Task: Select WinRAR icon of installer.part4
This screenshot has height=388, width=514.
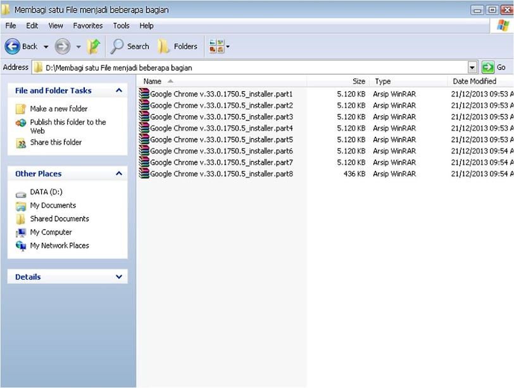Action: (x=144, y=128)
